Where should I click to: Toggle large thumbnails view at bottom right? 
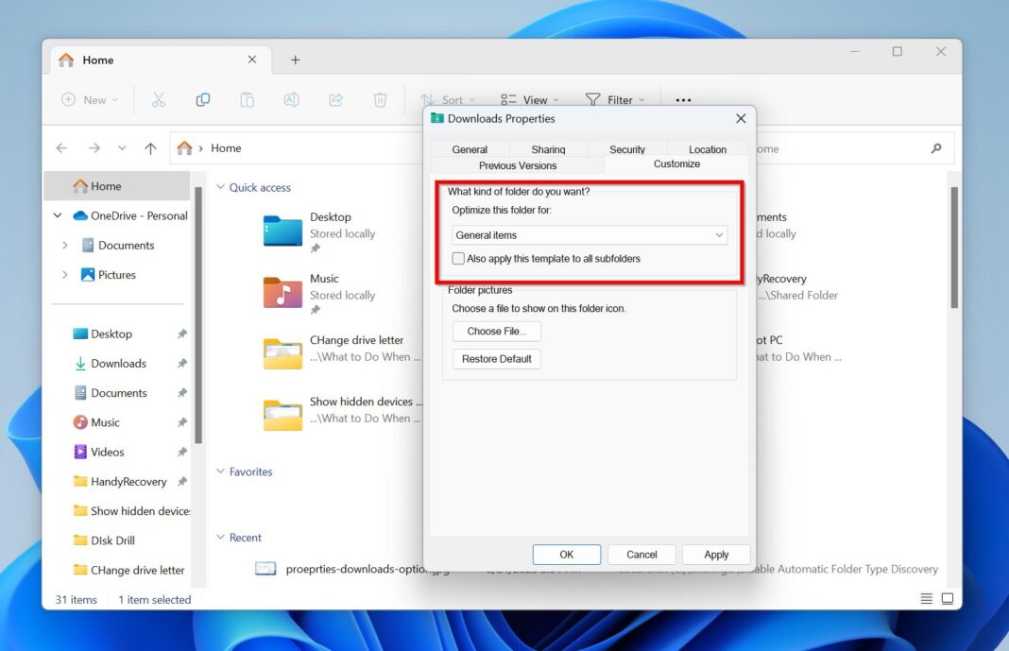(x=947, y=598)
